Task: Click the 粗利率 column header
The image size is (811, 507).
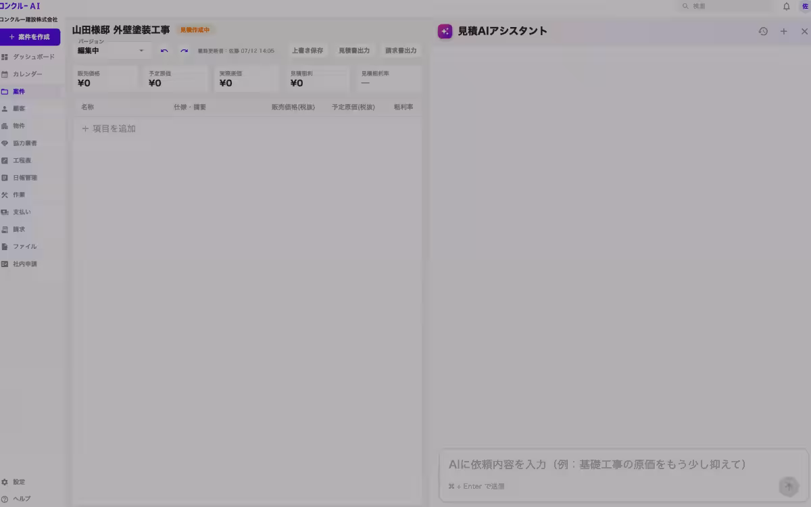Action: pyautogui.click(x=403, y=107)
